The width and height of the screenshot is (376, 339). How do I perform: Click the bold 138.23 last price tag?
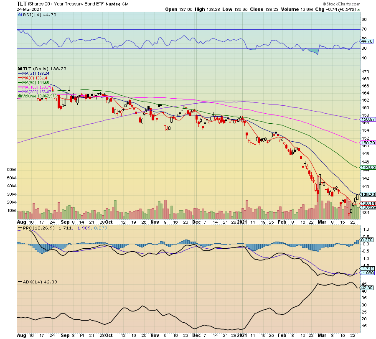click(368, 194)
